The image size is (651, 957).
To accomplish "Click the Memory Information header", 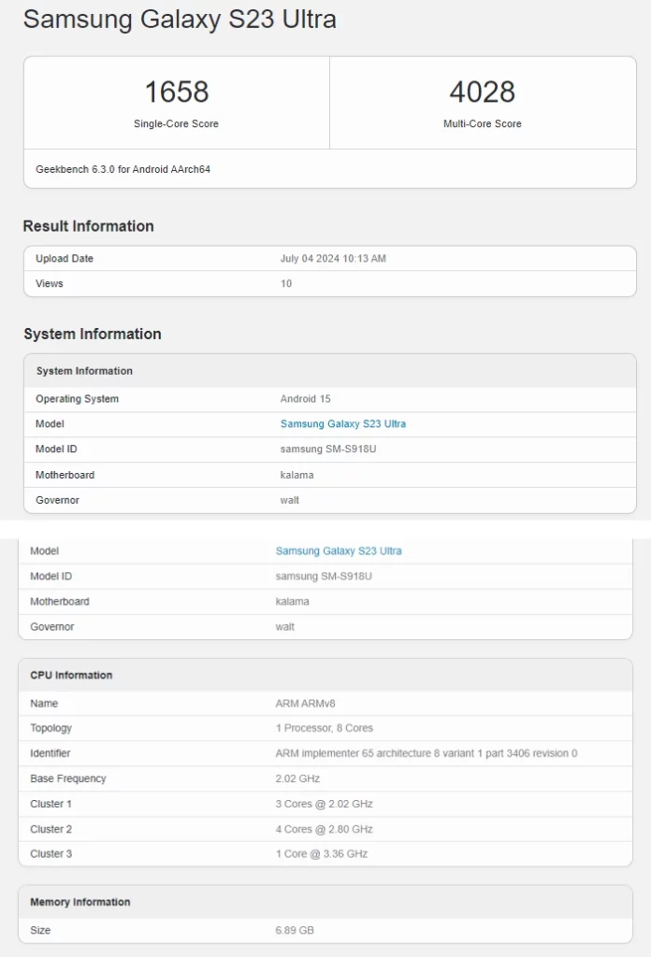I will coord(80,902).
